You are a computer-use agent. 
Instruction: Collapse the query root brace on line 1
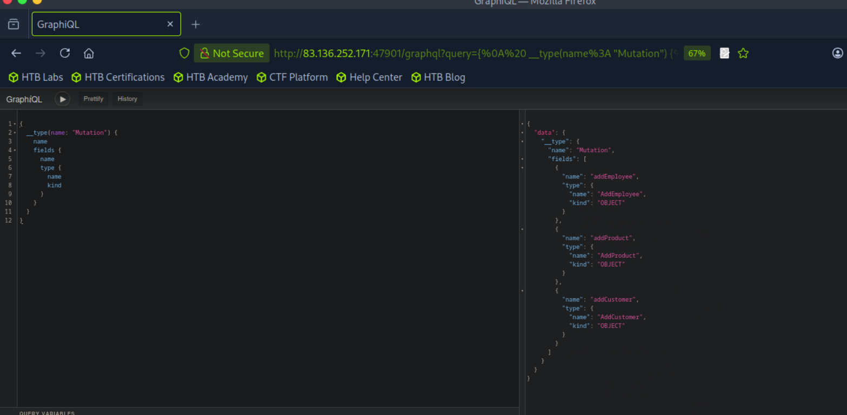pos(15,124)
